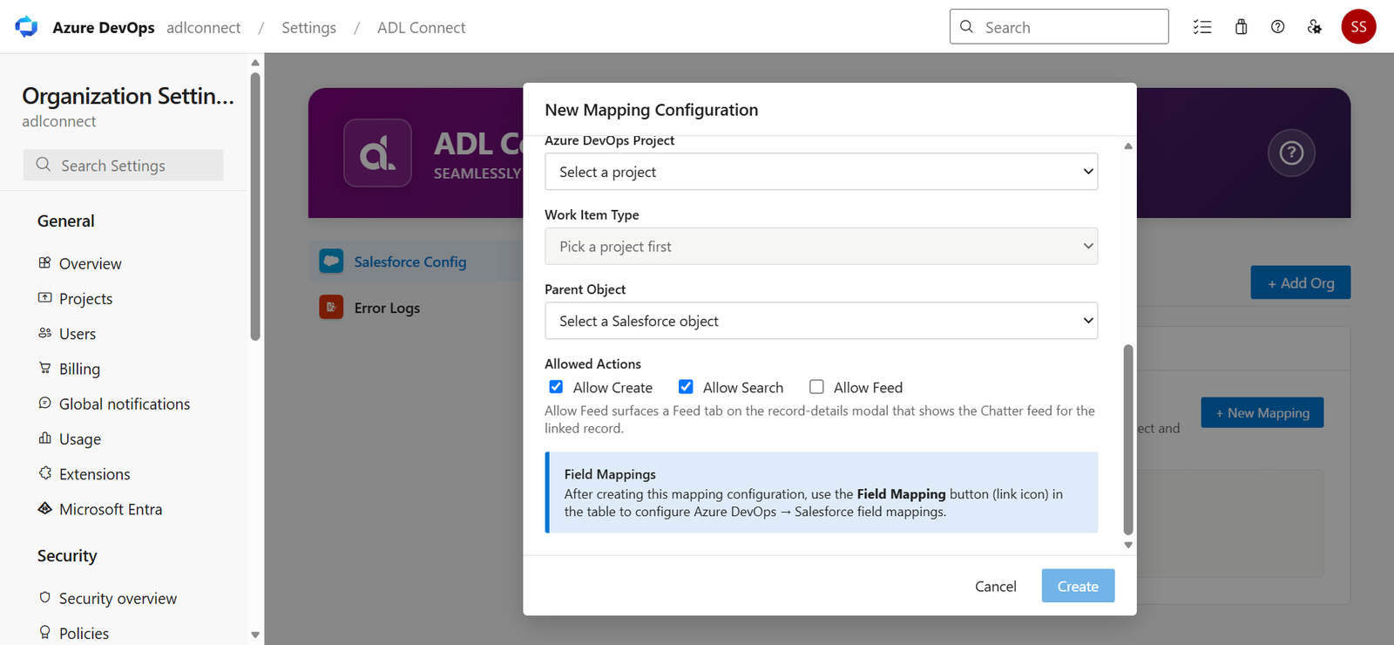Screen dimensions: 1394x645
Task: Open Global notifications settings
Action: point(124,404)
